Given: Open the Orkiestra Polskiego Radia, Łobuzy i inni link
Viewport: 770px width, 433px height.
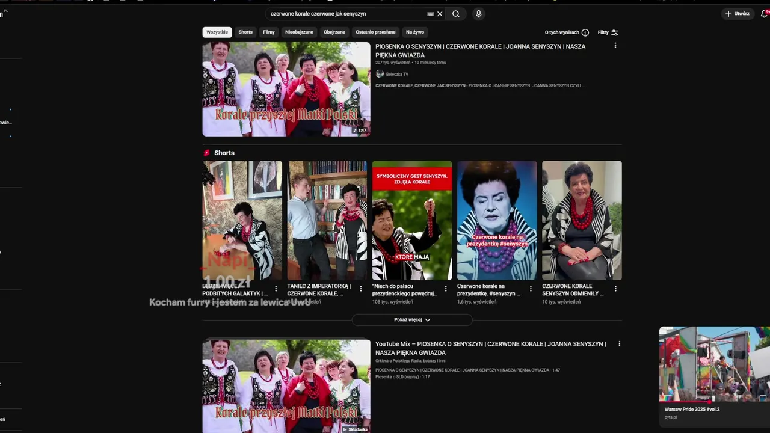Looking at the screenshot, I should point(410,361).
